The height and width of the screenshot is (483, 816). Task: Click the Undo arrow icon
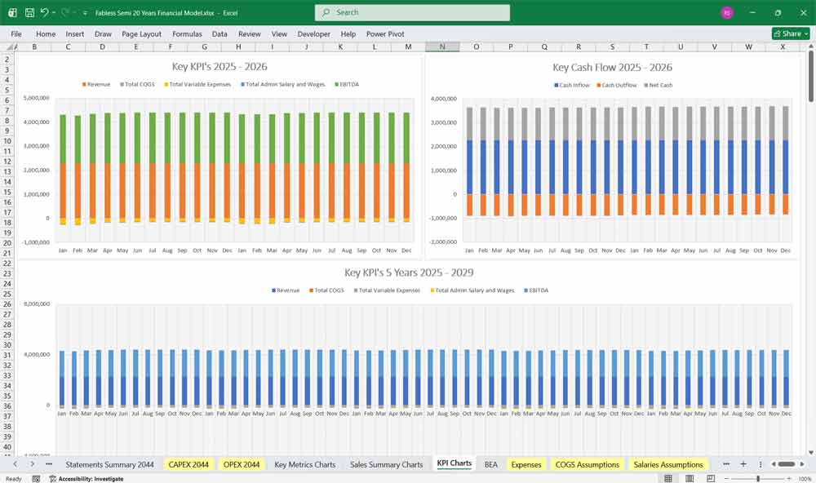pos(45,13)
